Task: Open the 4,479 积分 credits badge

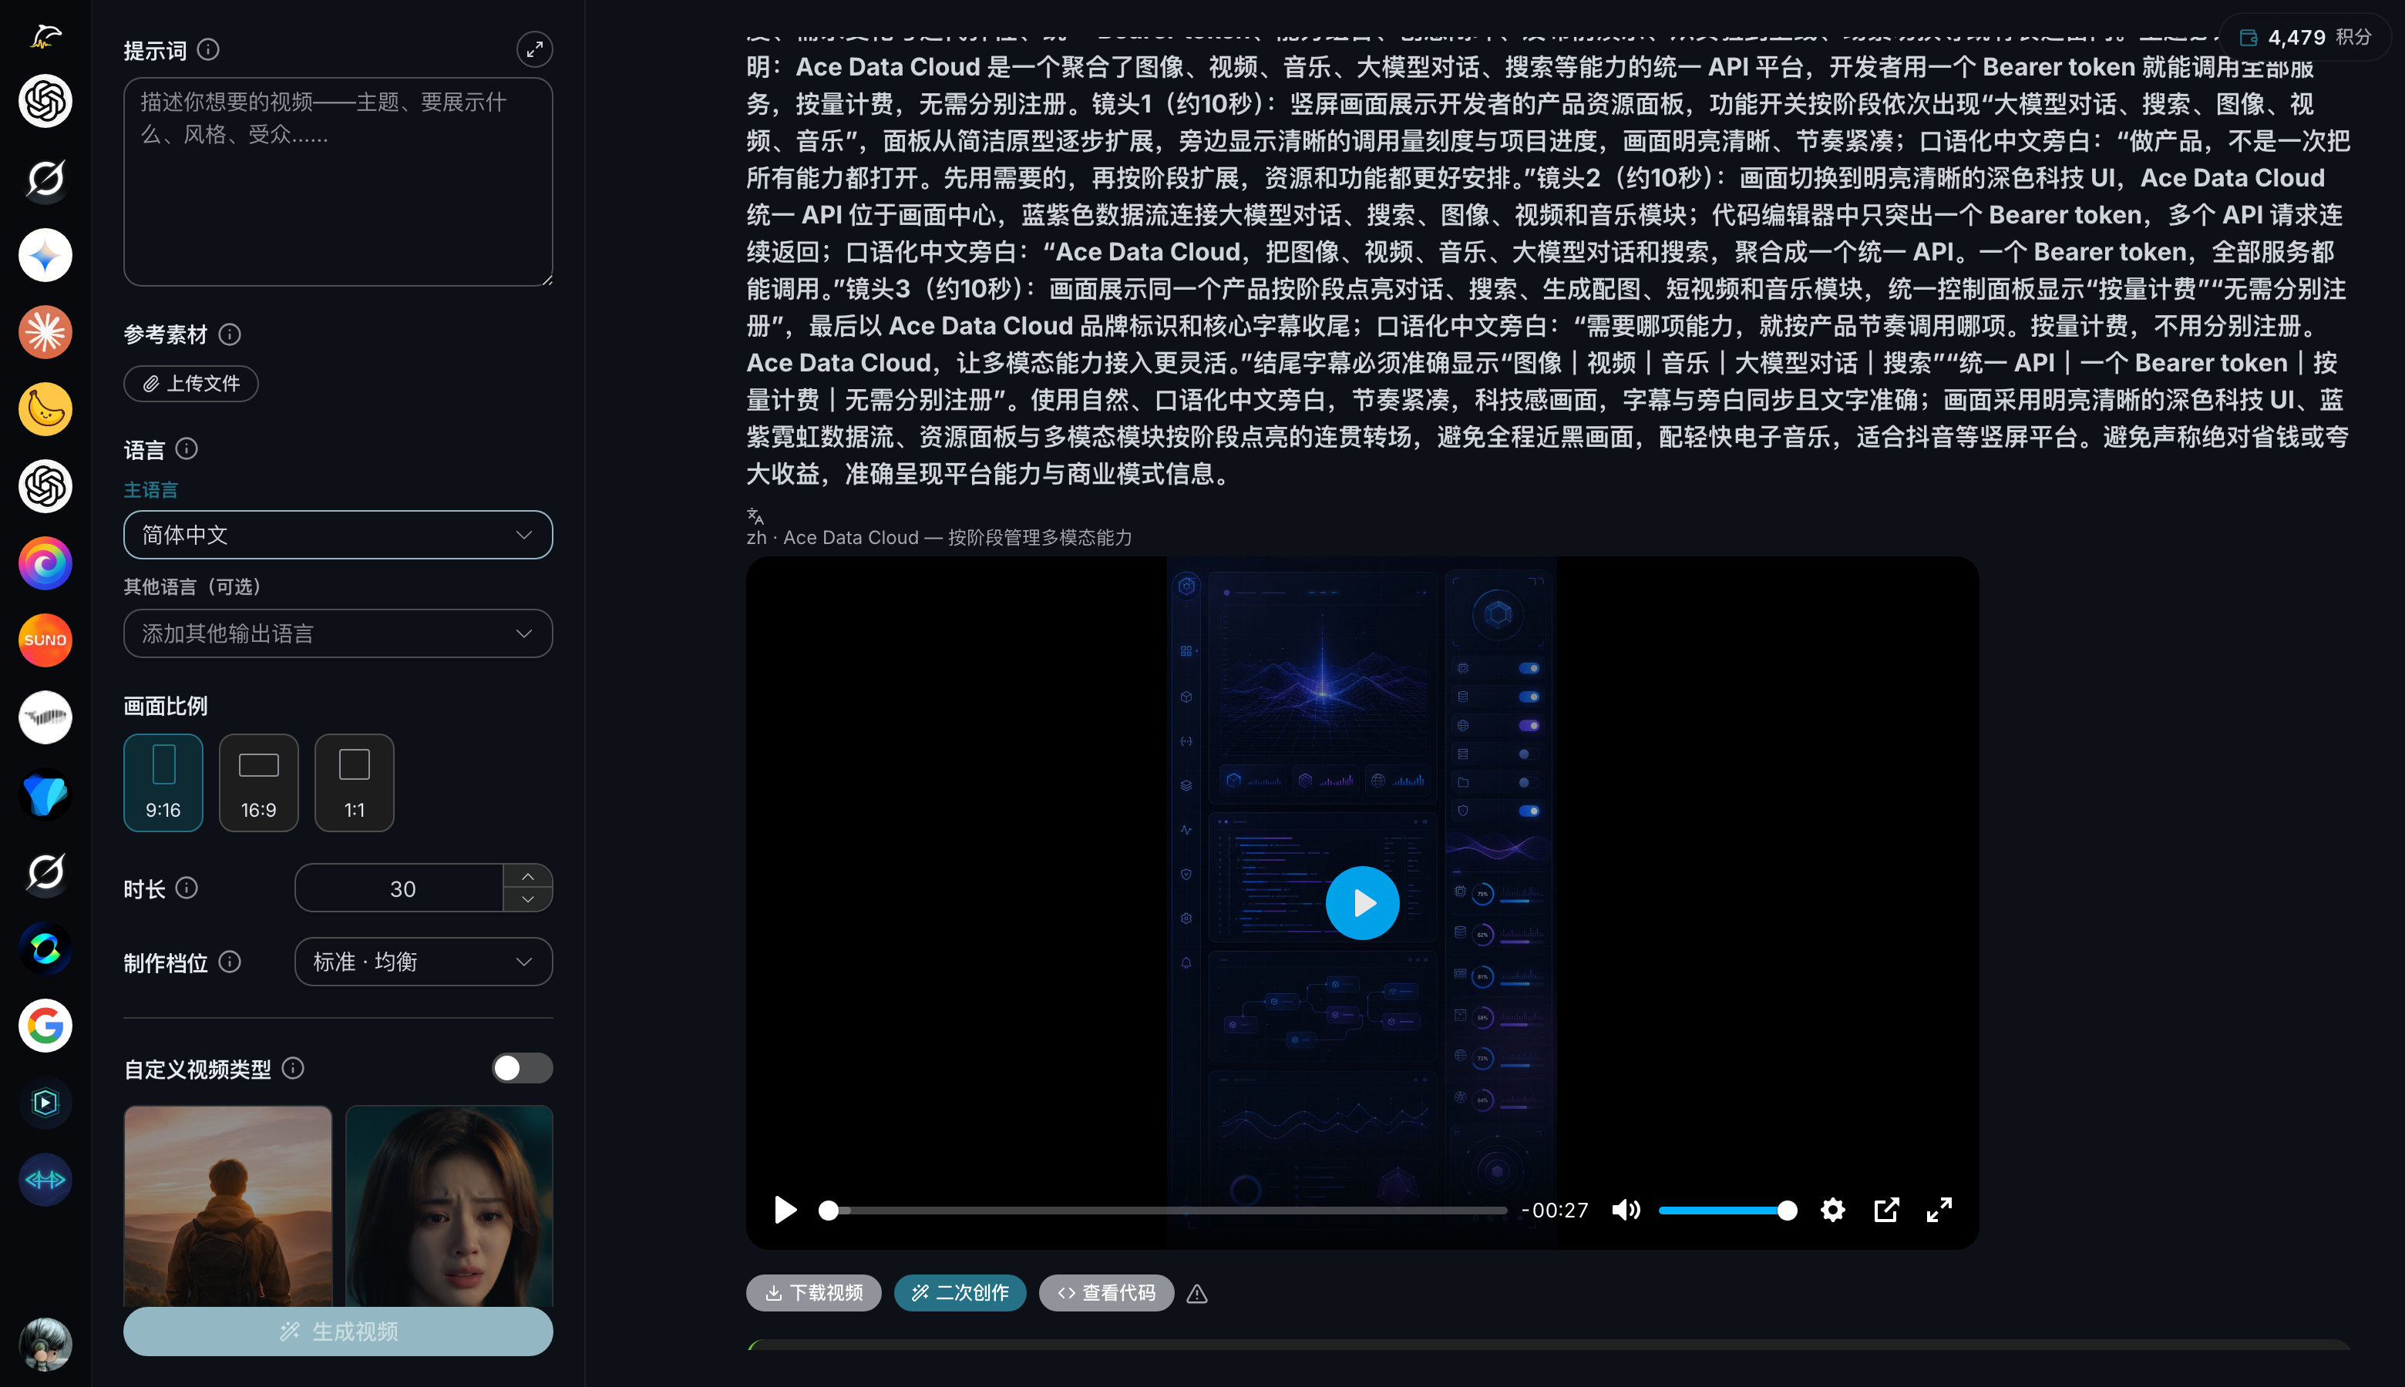Action: tap(2305, 37)
